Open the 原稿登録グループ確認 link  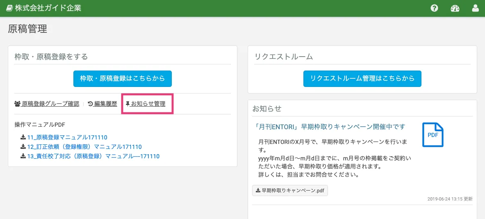[x=50, y=104]
